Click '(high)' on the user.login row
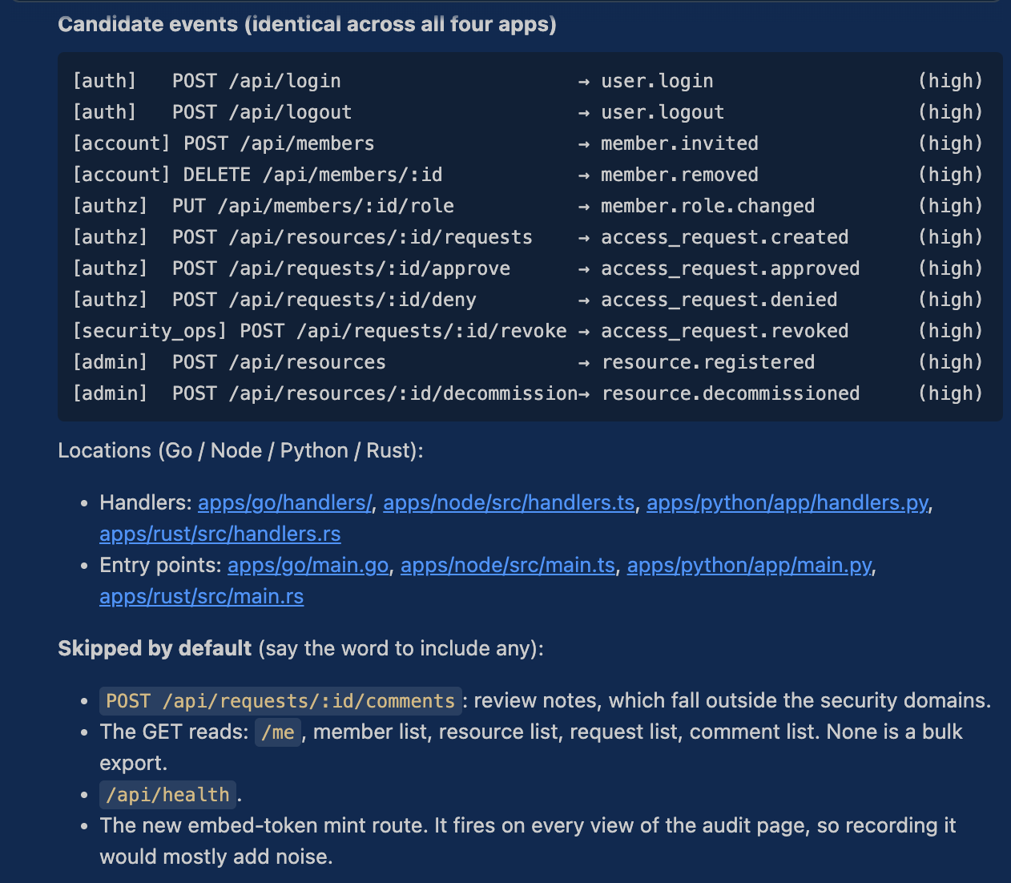The height and width of the screenshot is (883, 1011). 950,81
